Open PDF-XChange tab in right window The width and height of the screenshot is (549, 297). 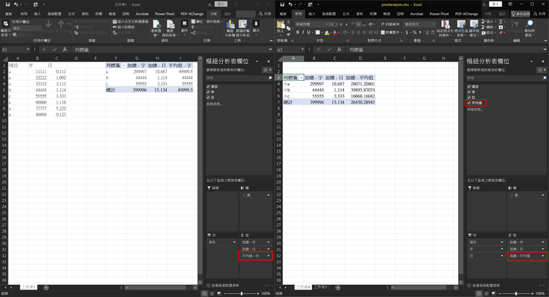tap(467, 14)
